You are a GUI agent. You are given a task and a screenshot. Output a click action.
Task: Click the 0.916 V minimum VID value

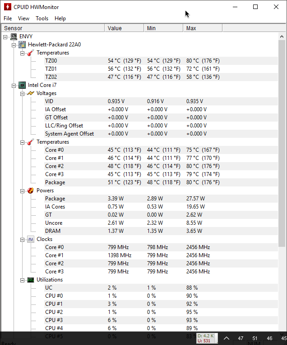pyautogui.click(x=155, y=101)
